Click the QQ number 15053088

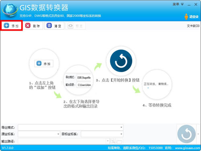(156, 148)
